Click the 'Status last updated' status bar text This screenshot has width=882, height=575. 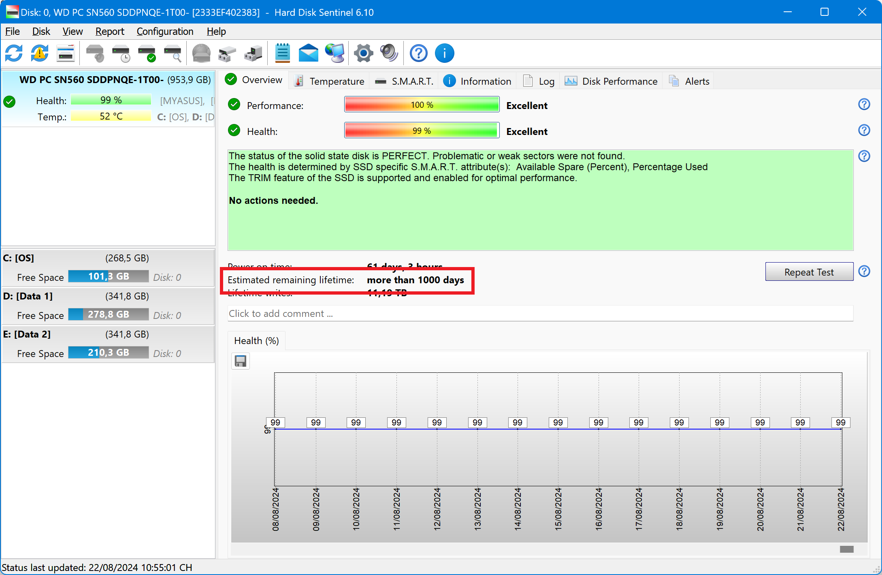point(97,567)
